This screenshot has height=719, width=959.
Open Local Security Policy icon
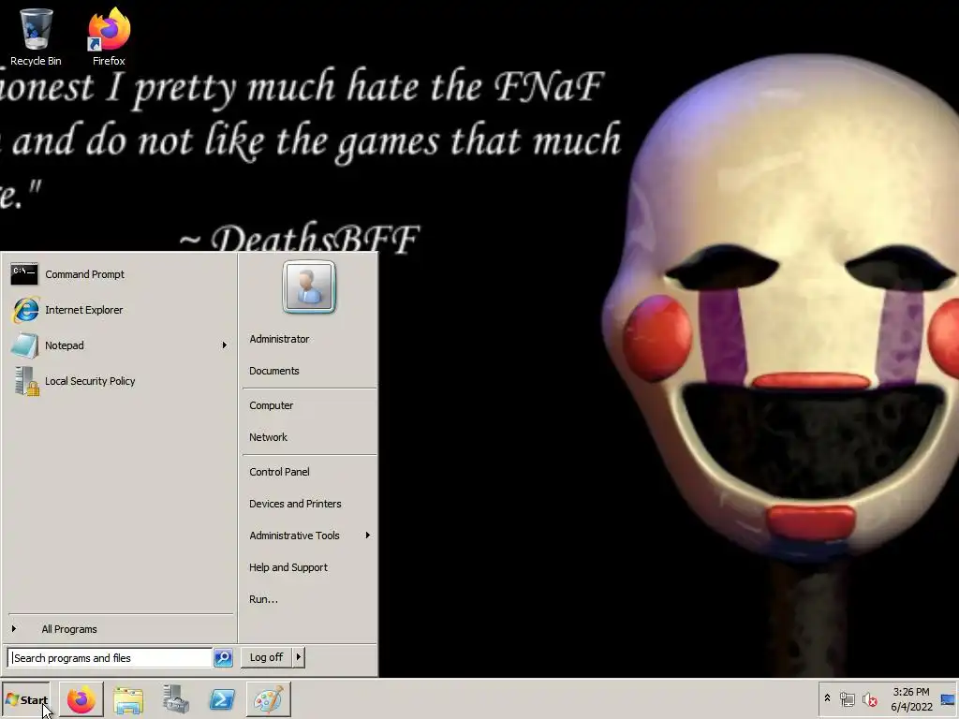(x=25, y=381)
